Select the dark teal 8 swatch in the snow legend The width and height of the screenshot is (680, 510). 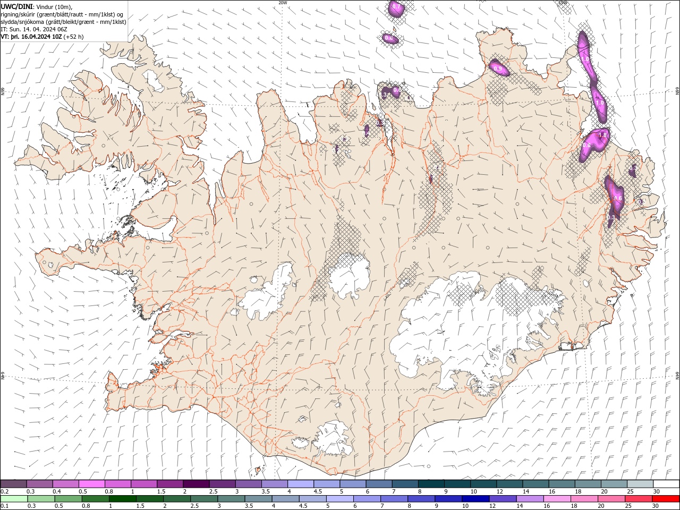point(430,483)
